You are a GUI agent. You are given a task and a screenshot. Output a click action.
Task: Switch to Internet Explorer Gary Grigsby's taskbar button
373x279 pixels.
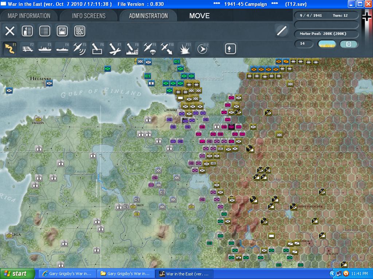(67, 274)
